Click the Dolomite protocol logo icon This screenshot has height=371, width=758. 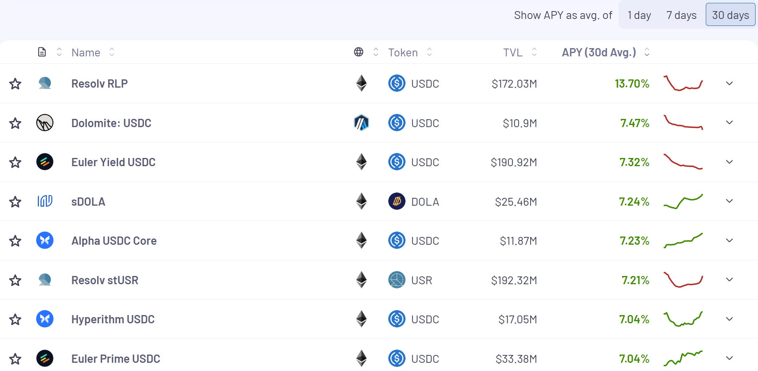coord(45,123)
